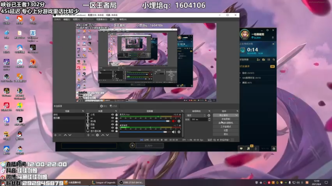
Task: Open the scene transition type dropdown
Action: coord(196,115)
